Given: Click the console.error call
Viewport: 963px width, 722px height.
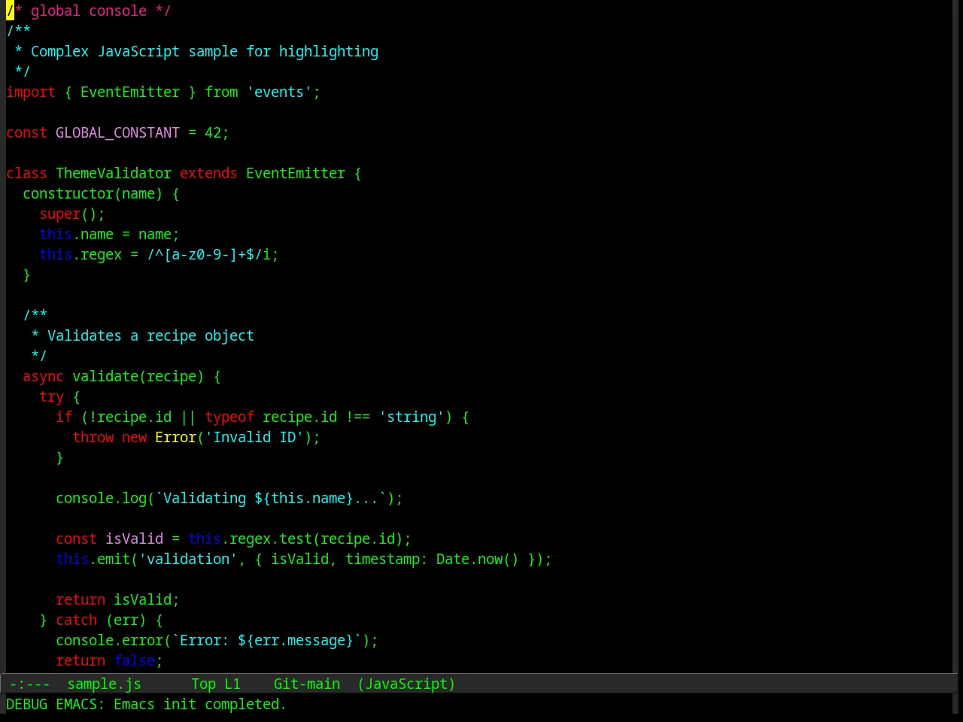Looking at the screenshot, I should 109,641.
